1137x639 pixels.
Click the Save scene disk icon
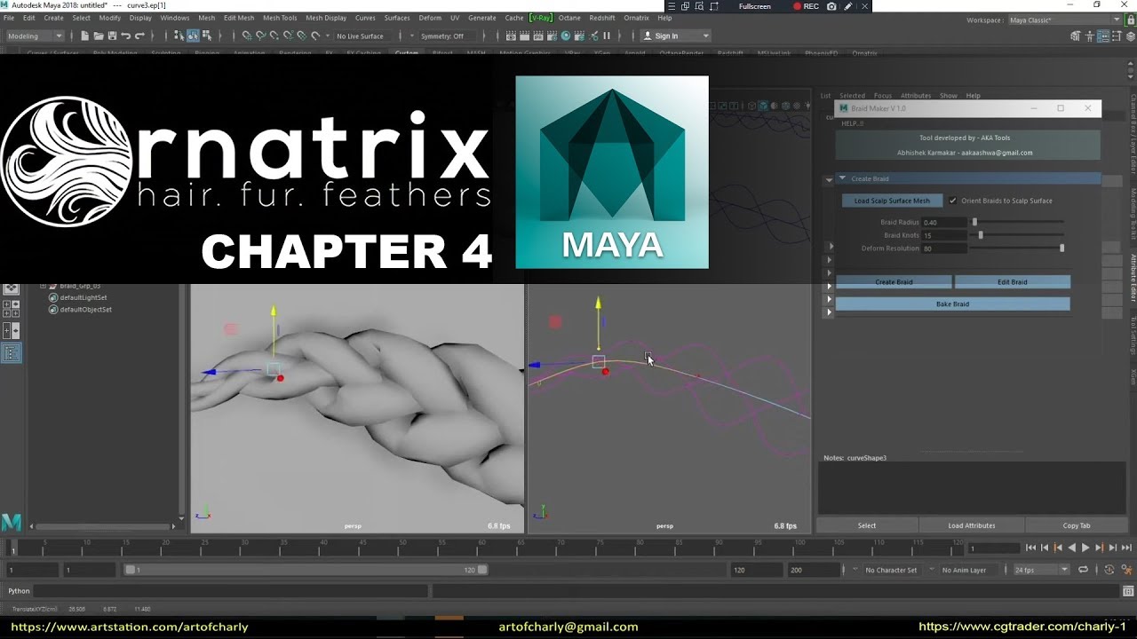pos(112,36)
